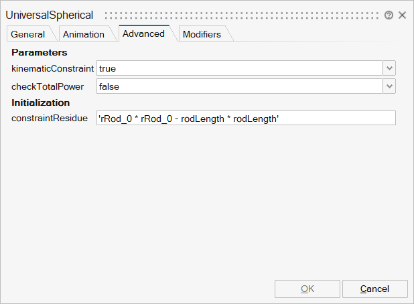Open the checkTotalPower dropdown arrow
The image size is (414, 304).
(389, 86)
